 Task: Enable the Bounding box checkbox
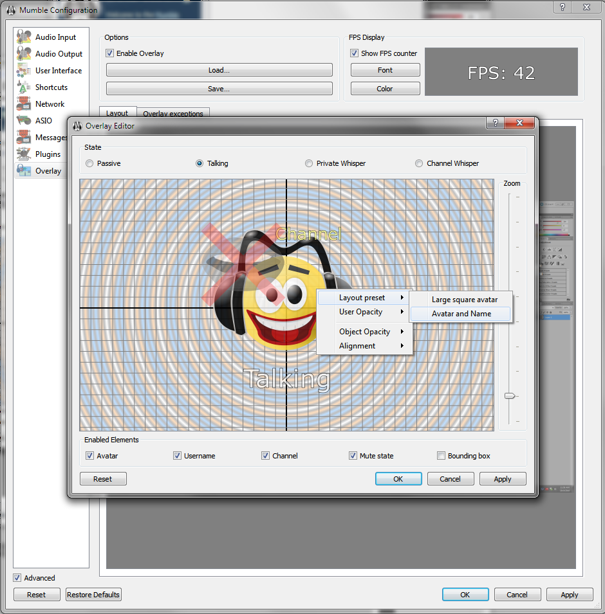tap(441, 456)
